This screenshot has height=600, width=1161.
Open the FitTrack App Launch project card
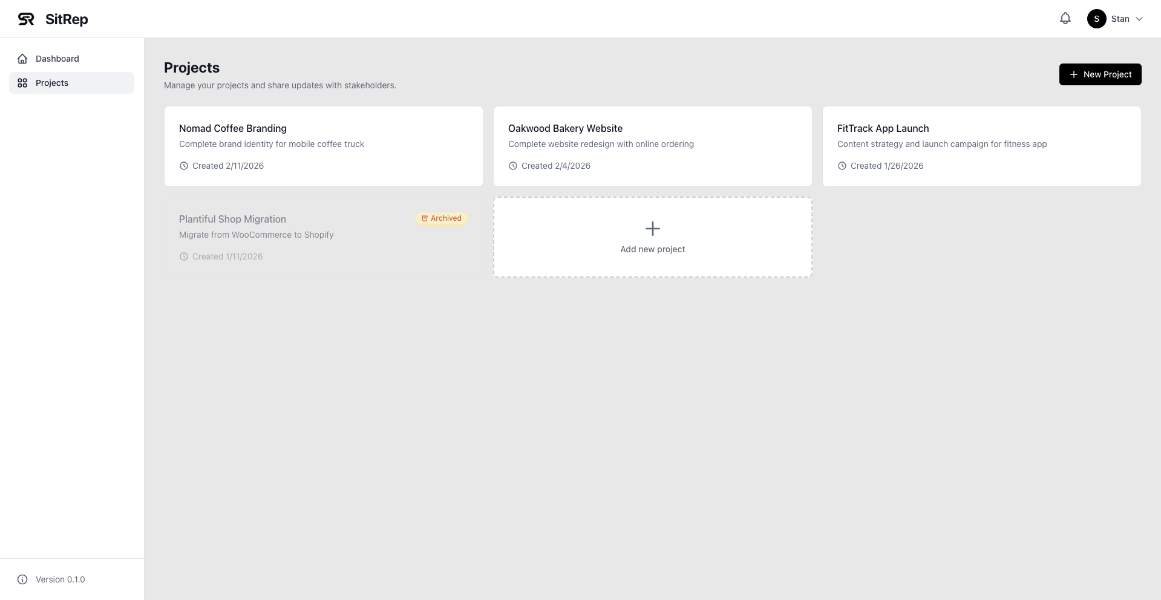[x=981, y=146]
